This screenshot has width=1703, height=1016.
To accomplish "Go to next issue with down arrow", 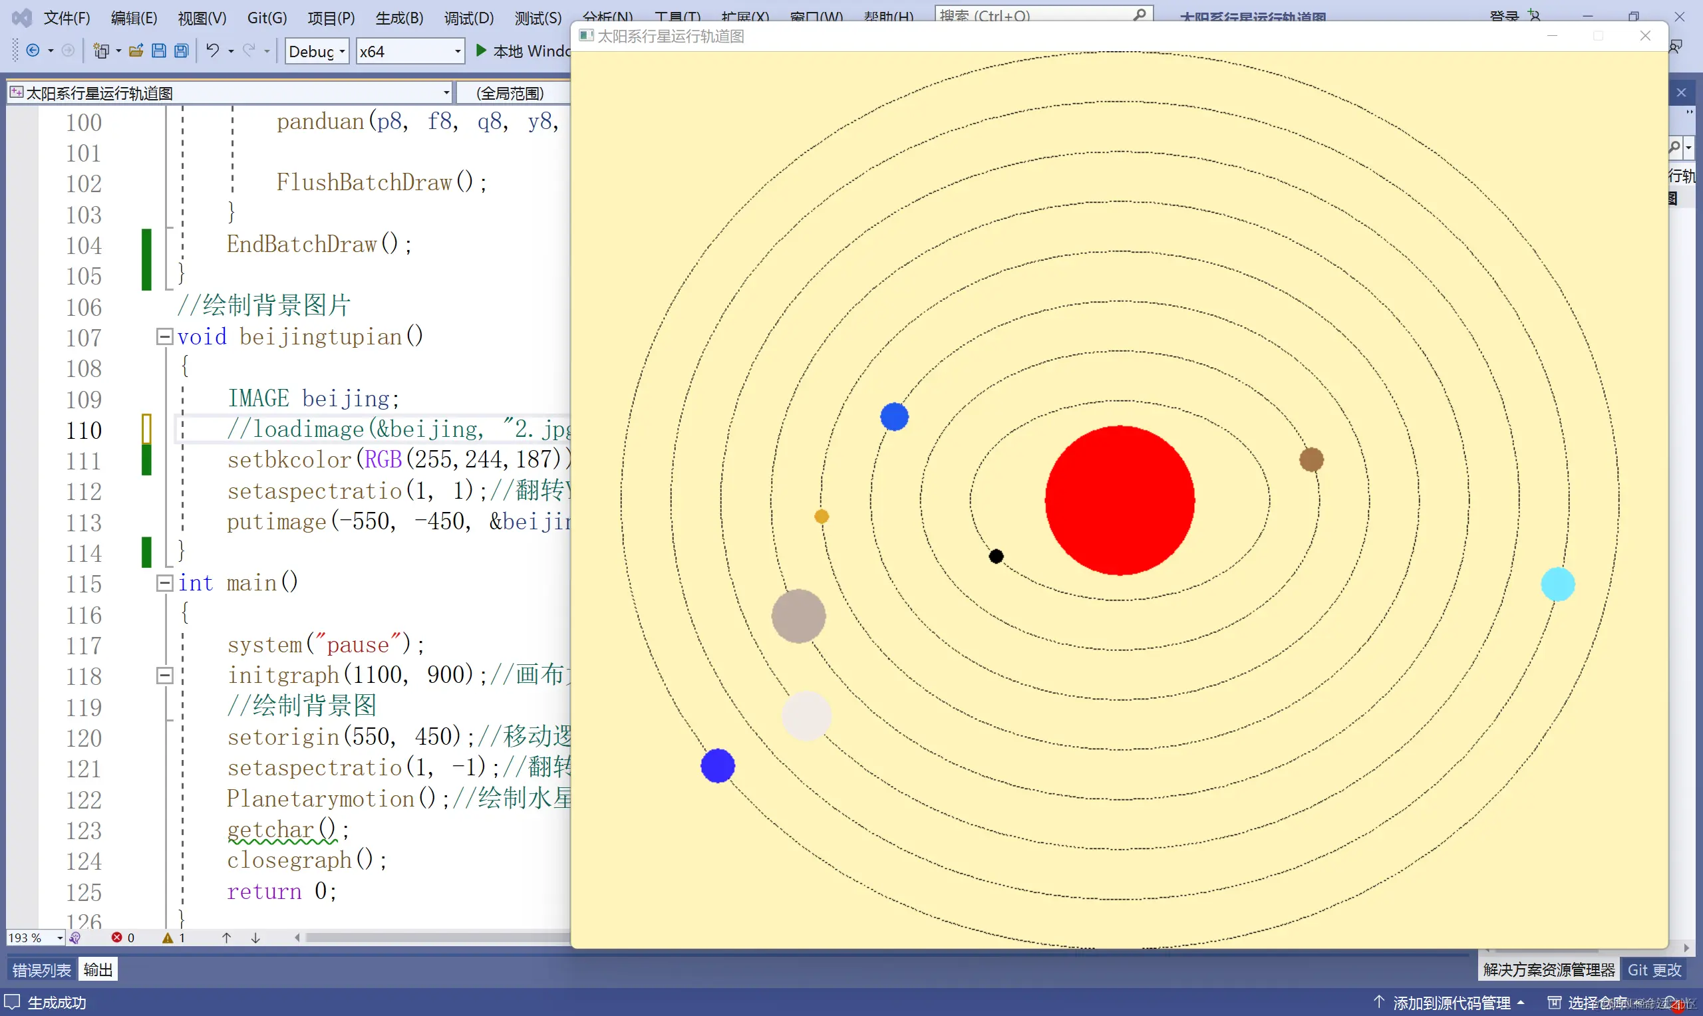I will [x=255, y=938].
